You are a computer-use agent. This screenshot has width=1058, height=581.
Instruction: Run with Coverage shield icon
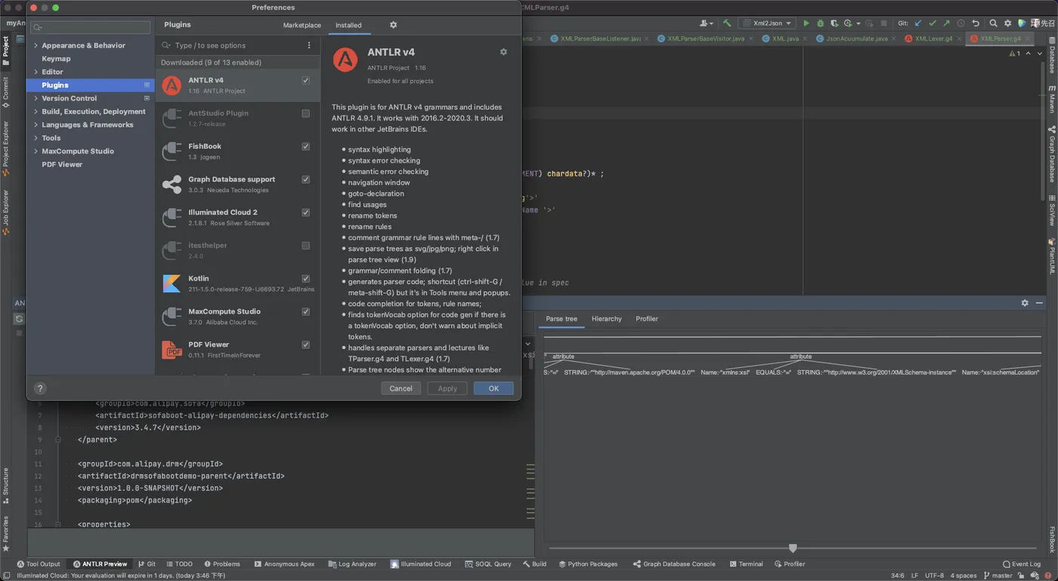point(834,23)
